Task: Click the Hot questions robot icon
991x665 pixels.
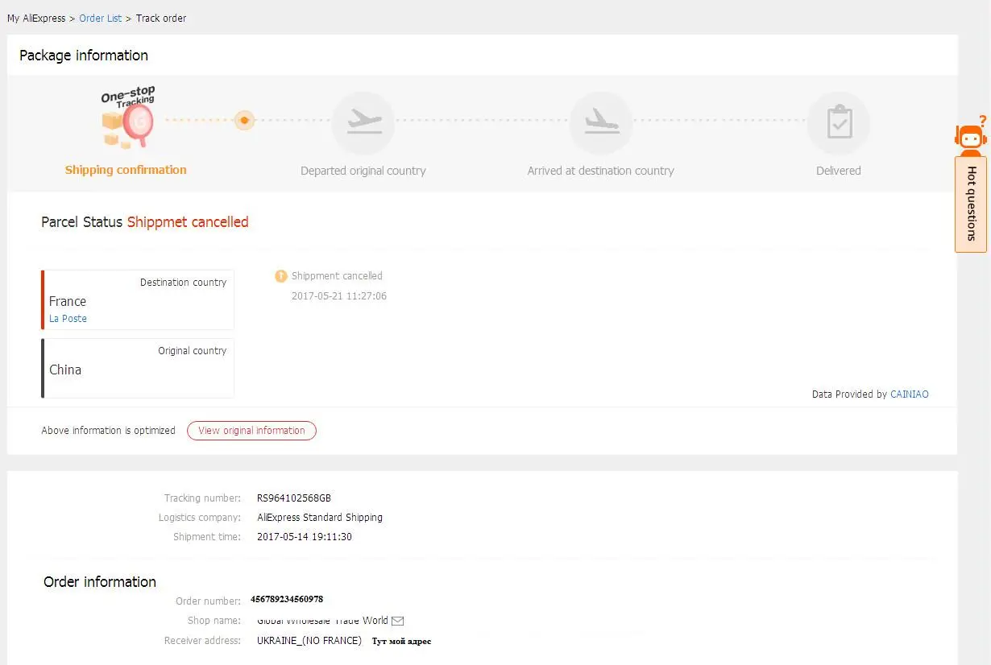Action: pos(971,137)
